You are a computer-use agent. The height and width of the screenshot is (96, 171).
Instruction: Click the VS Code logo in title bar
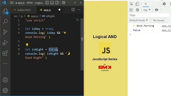pyautogui.click(x=4, y=3)
